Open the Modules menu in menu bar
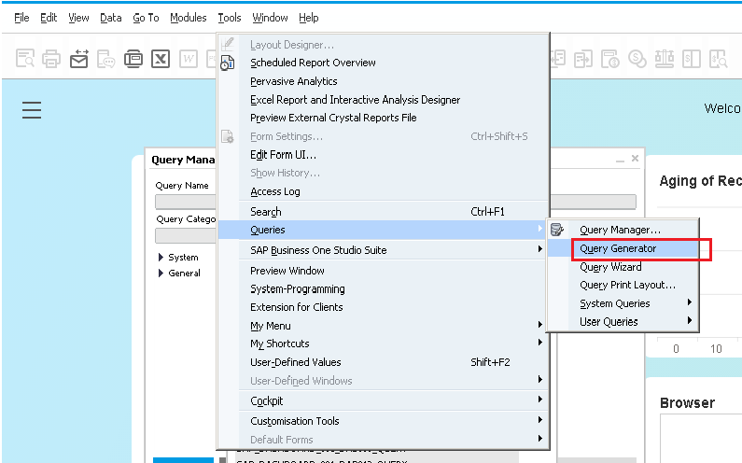742x463 pixels. click(189, 18)
